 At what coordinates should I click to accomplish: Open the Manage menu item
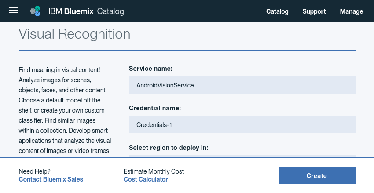(352, 11)
